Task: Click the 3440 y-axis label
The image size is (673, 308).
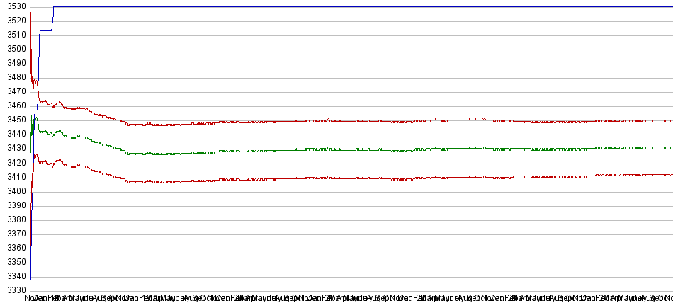Action: point(13,134)
